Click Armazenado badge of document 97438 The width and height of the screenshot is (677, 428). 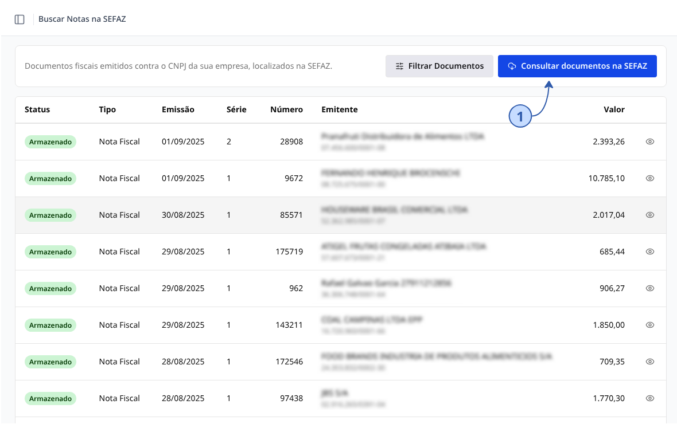tap(50, 398)
